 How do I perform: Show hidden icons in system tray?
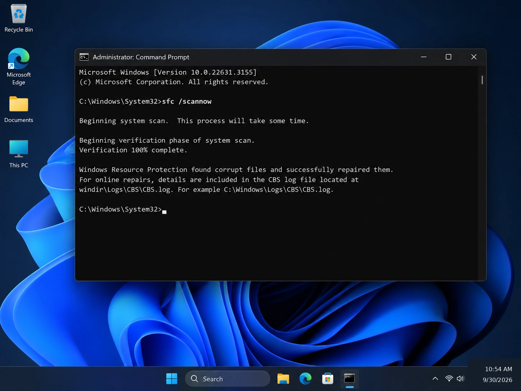point(435,378)
